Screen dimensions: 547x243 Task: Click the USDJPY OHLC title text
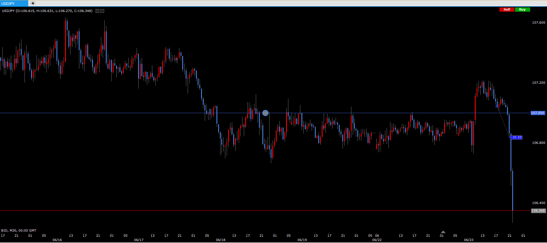[x=47, y=11]
